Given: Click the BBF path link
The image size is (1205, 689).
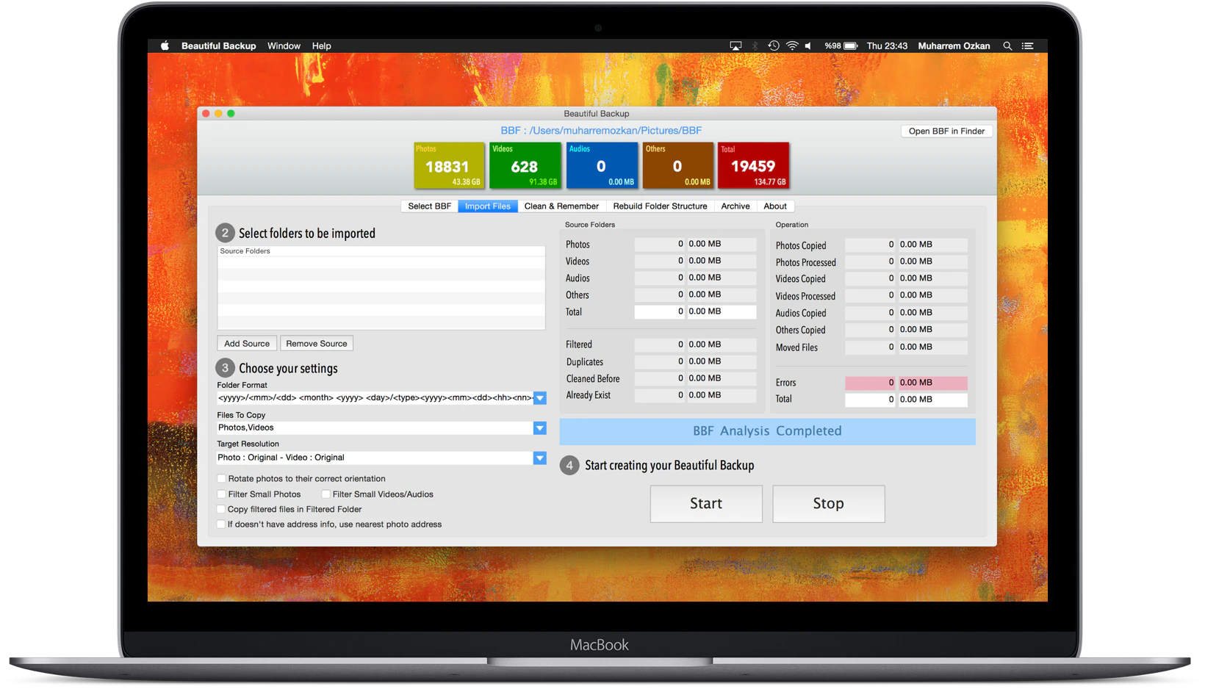Looking at the screenshot, I should pyautogui.click(x=601, y=131).
